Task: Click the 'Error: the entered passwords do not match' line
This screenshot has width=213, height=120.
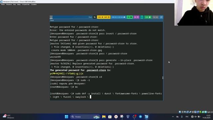Action: (78, 30)
